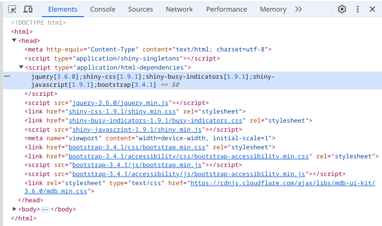Open the cdnjs.cloudflare.com mdb-ui-kit link
This screenshot has height=226, width=382.
click(x=282, y=183)
